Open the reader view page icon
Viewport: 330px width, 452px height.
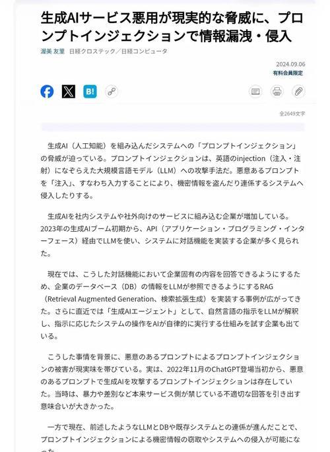(255, 92)
